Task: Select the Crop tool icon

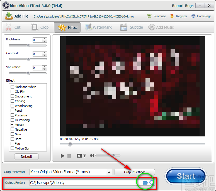Action: pyautogui.click(x=35, y=27)
